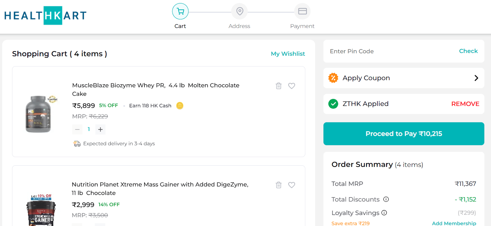Viewport: 491px width, 226px height.
Task: Click the delivery truck icon near expected delivery
Action: (77, 144)
